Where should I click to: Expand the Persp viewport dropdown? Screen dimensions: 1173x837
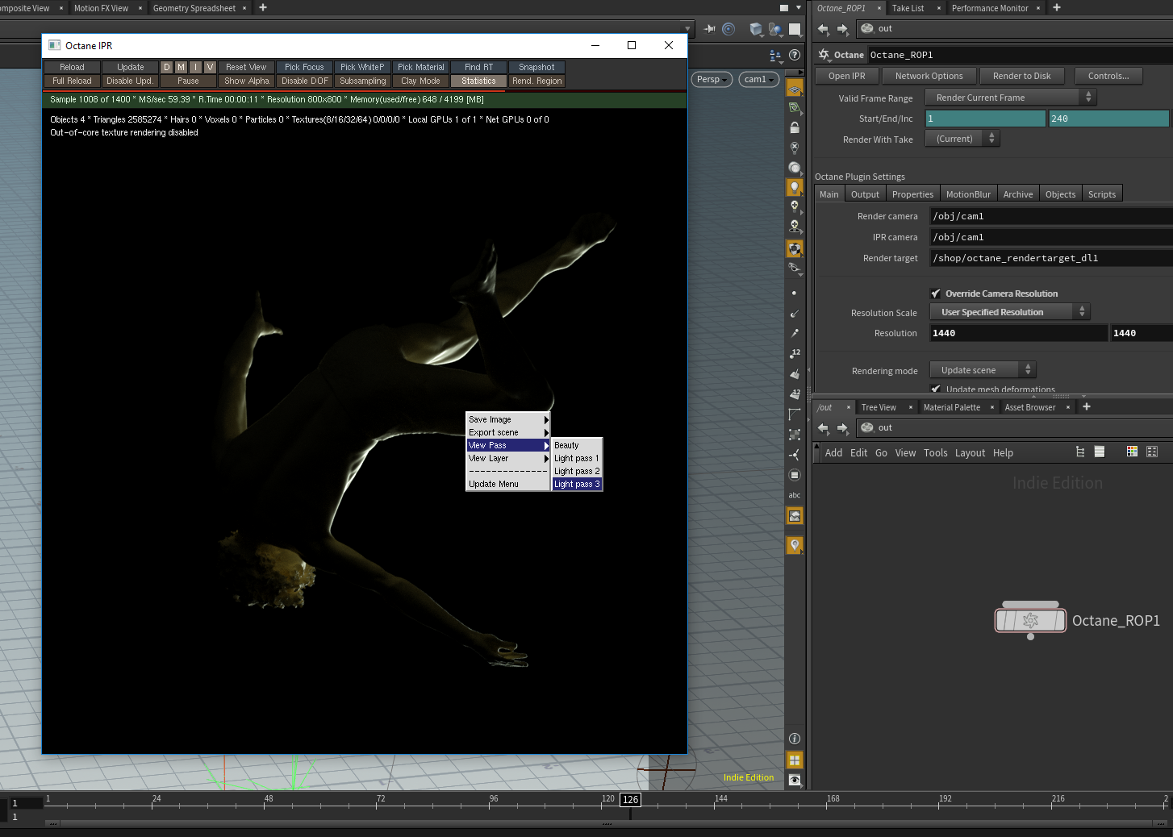point(712,79)
